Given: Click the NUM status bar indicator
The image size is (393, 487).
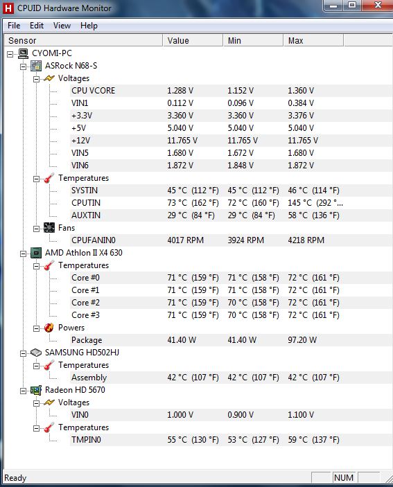Looking at the screenshot, I should pos(344,478).
